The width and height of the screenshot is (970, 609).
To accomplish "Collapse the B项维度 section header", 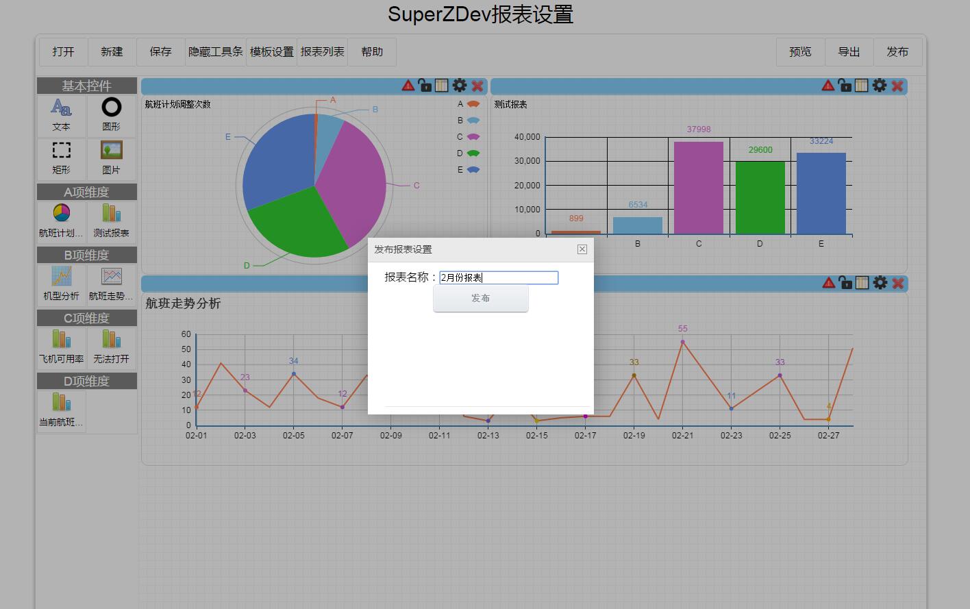I will click(87, 255).
